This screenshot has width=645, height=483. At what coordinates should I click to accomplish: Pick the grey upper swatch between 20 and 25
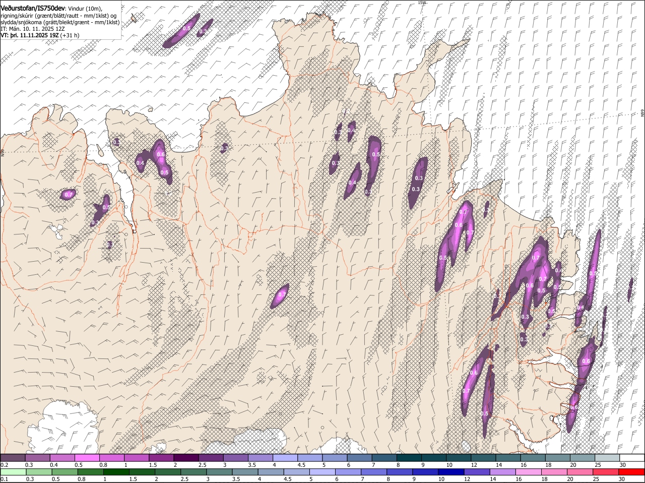[x=582, y=457]
